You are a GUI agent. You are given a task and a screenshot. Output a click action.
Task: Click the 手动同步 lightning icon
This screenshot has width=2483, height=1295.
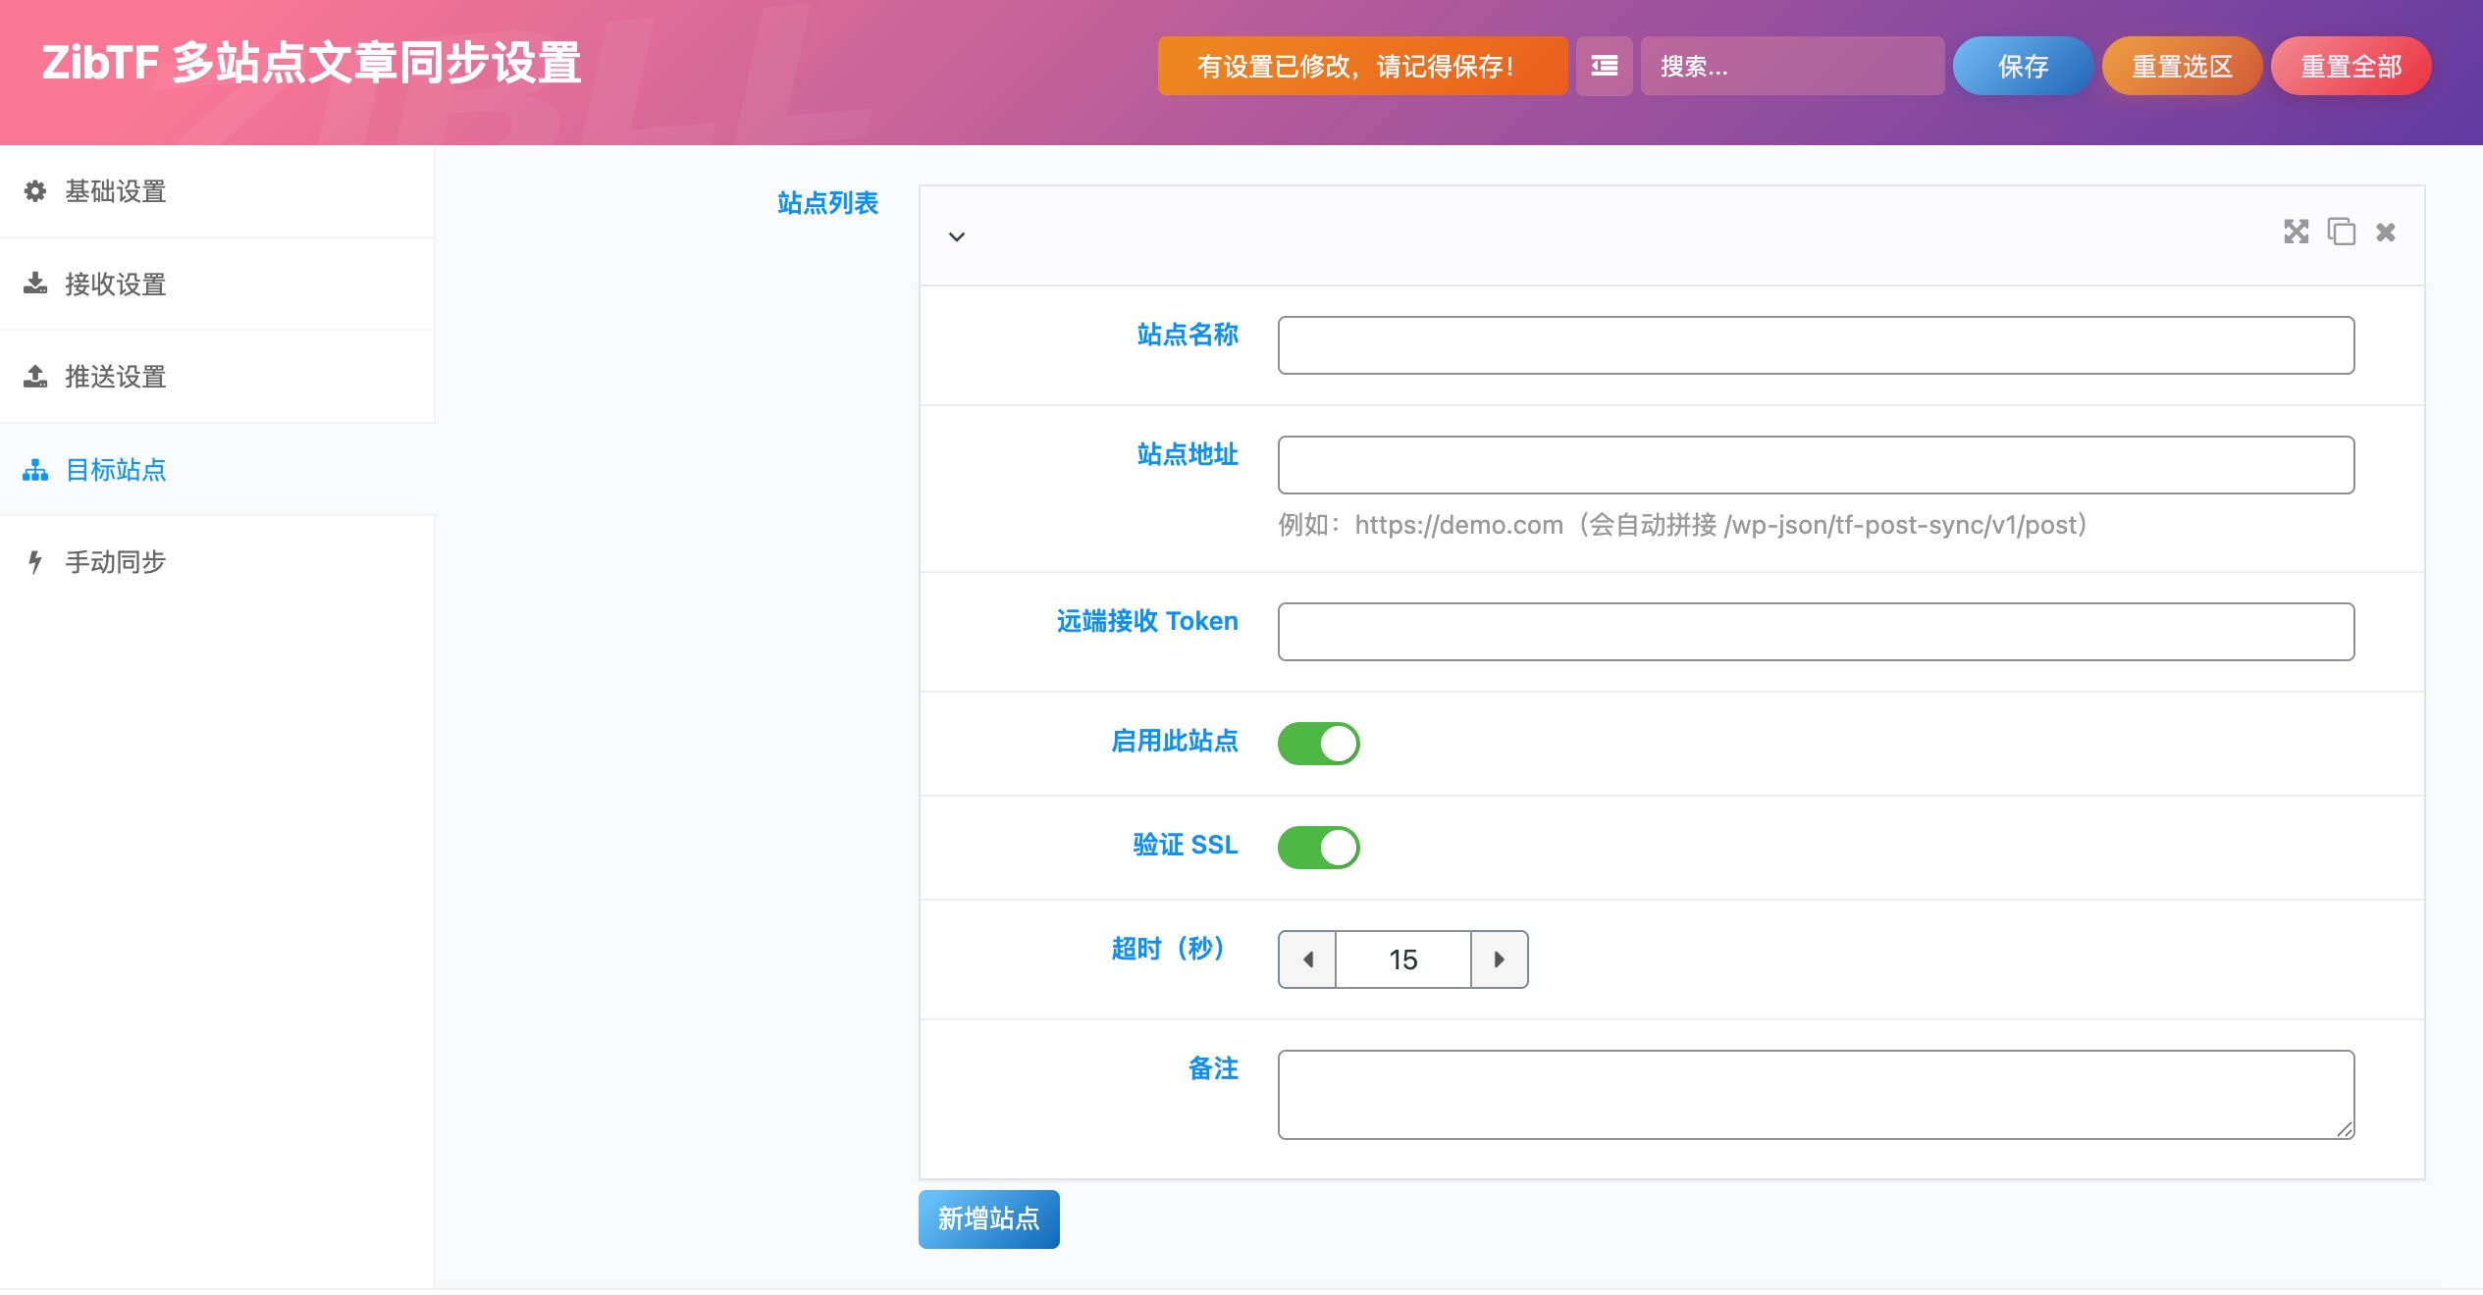(x=35, y=561)
